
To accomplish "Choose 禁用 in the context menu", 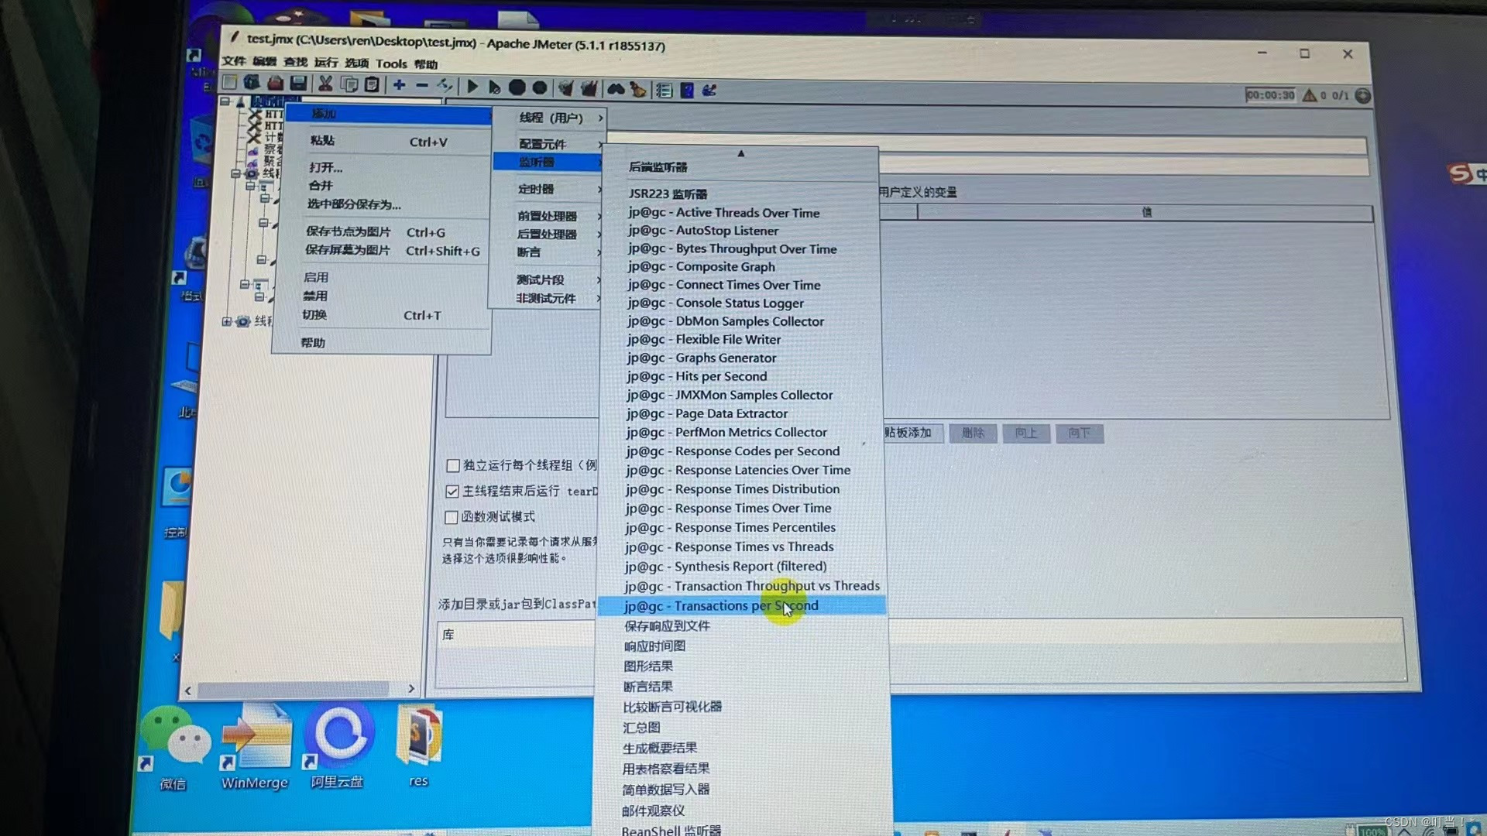I will pyautogui.click(x=380, y=296).
